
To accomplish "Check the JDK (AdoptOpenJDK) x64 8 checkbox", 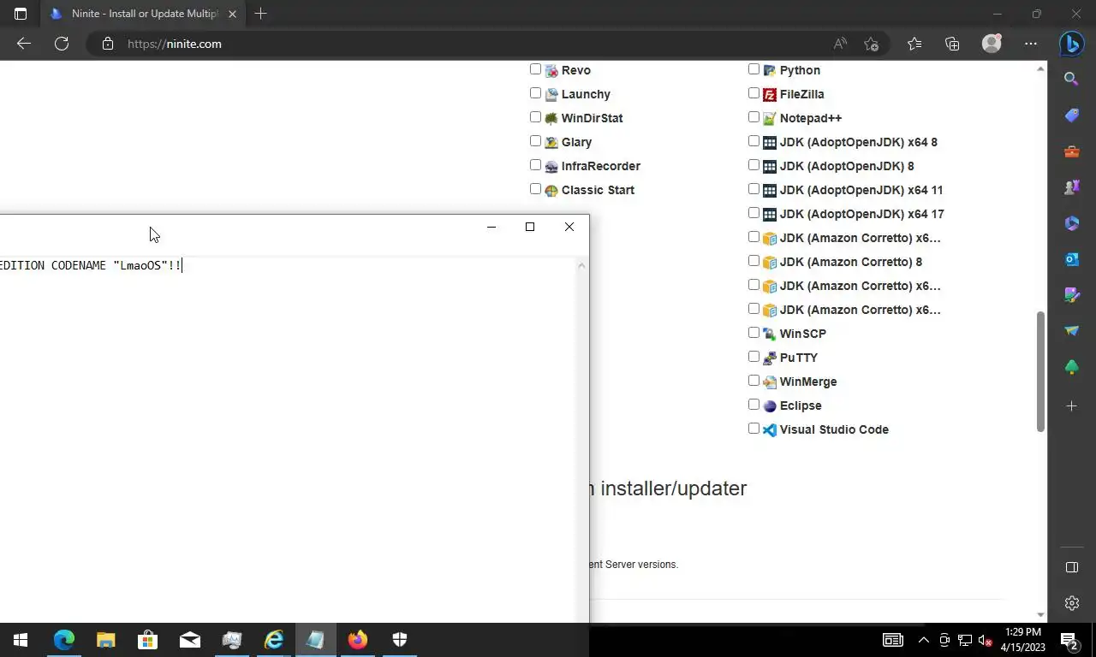I will [753, 141].
